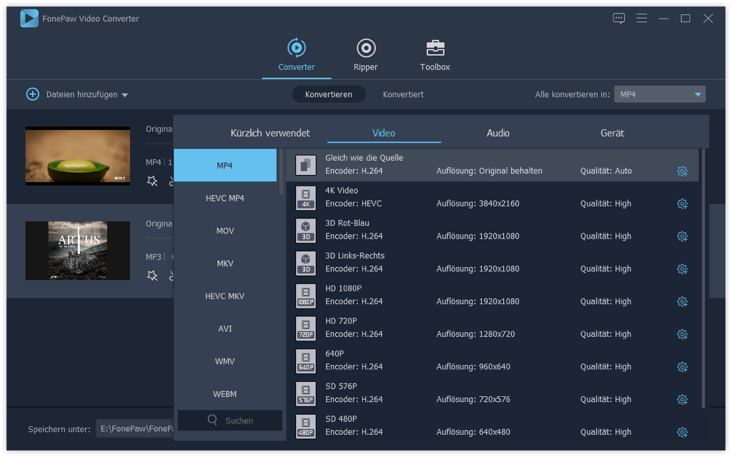Screen dimensions: 732x457
Task: Select MP4 in the format list
Action: [225, 166]
